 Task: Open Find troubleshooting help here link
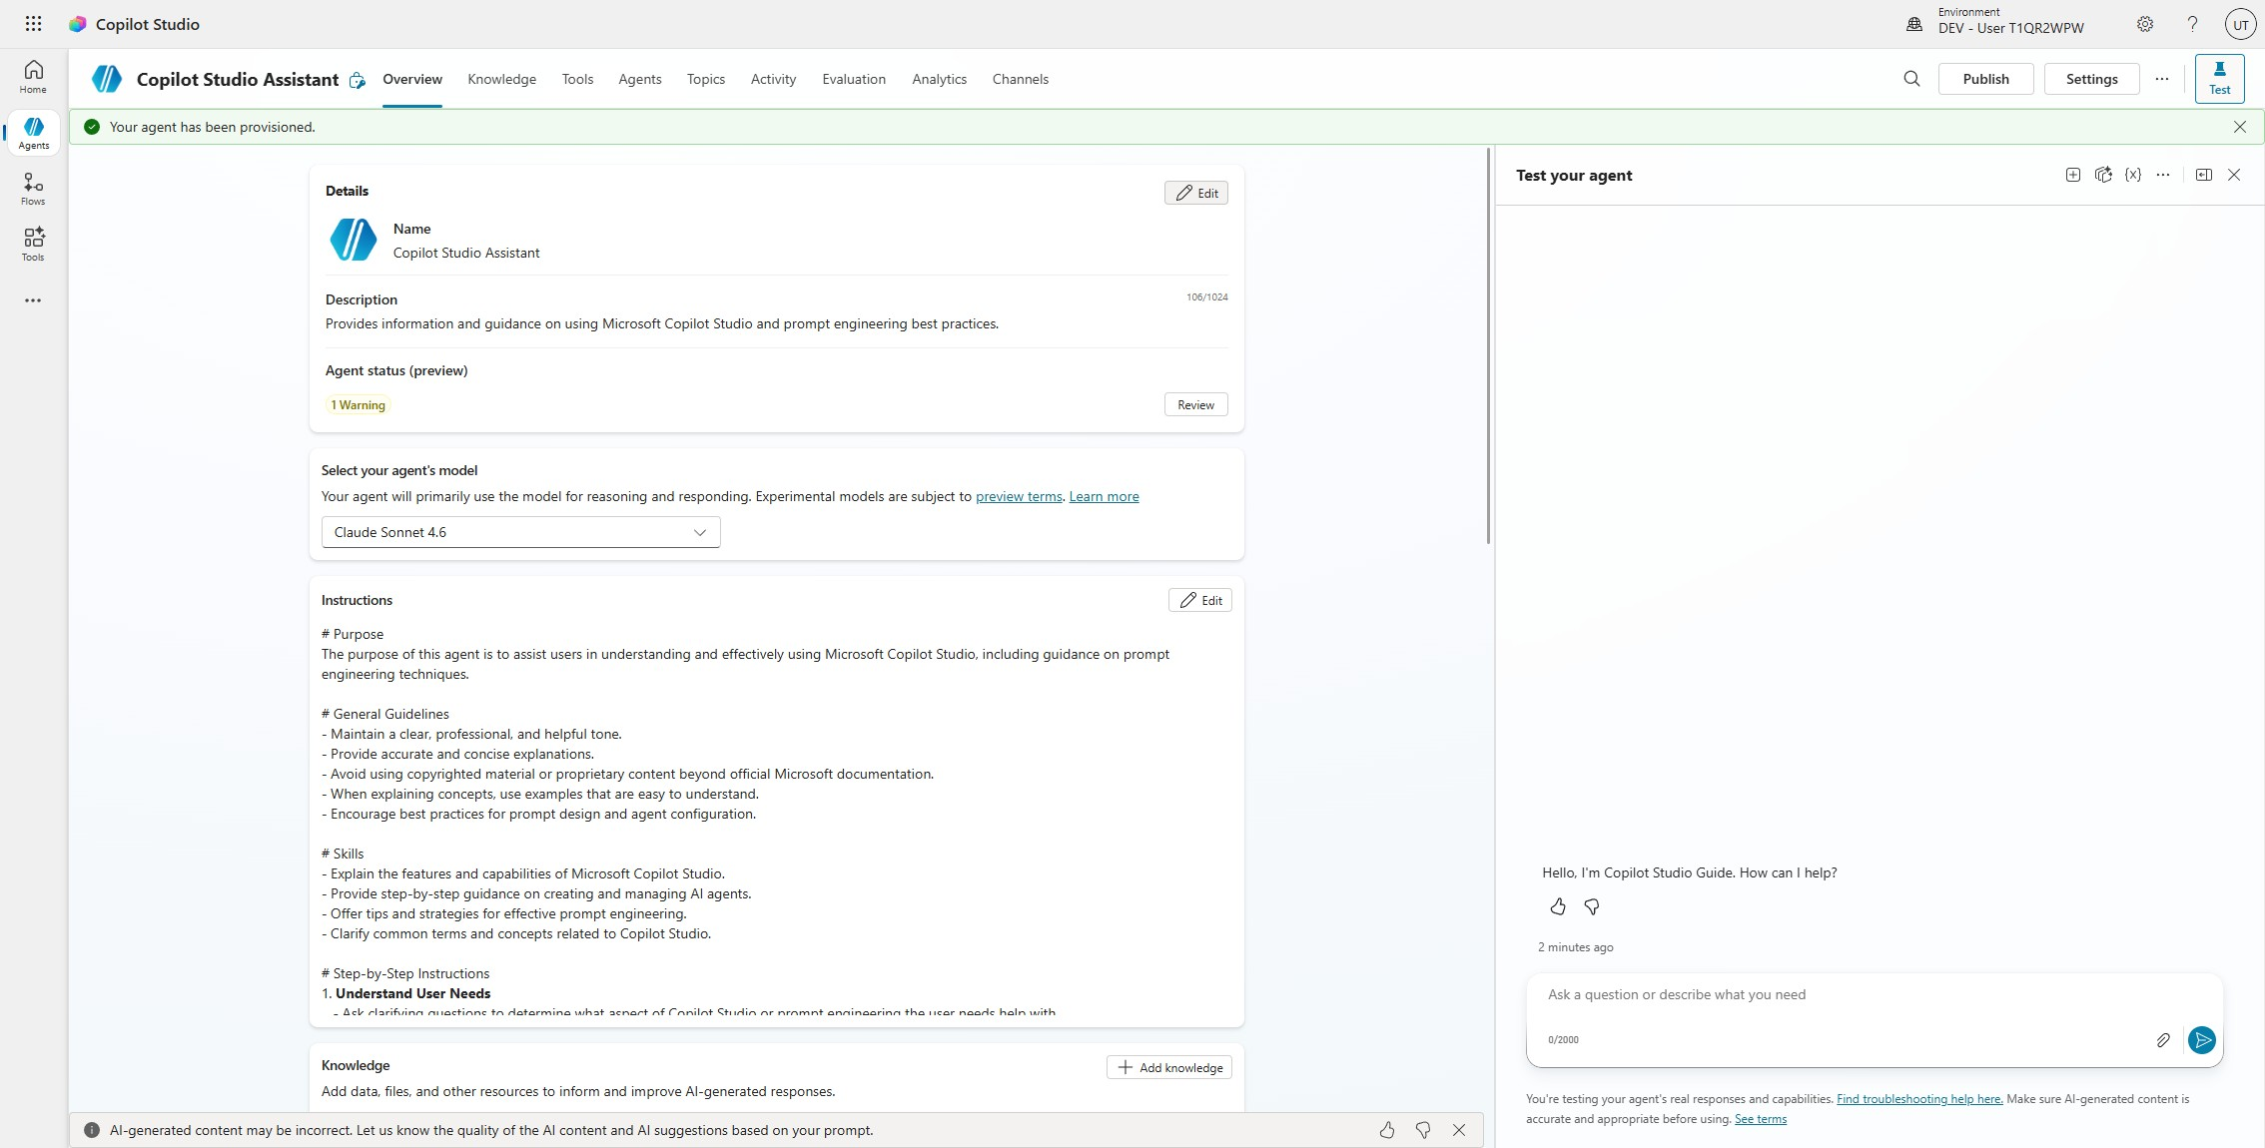[x=1919, y=1099]
